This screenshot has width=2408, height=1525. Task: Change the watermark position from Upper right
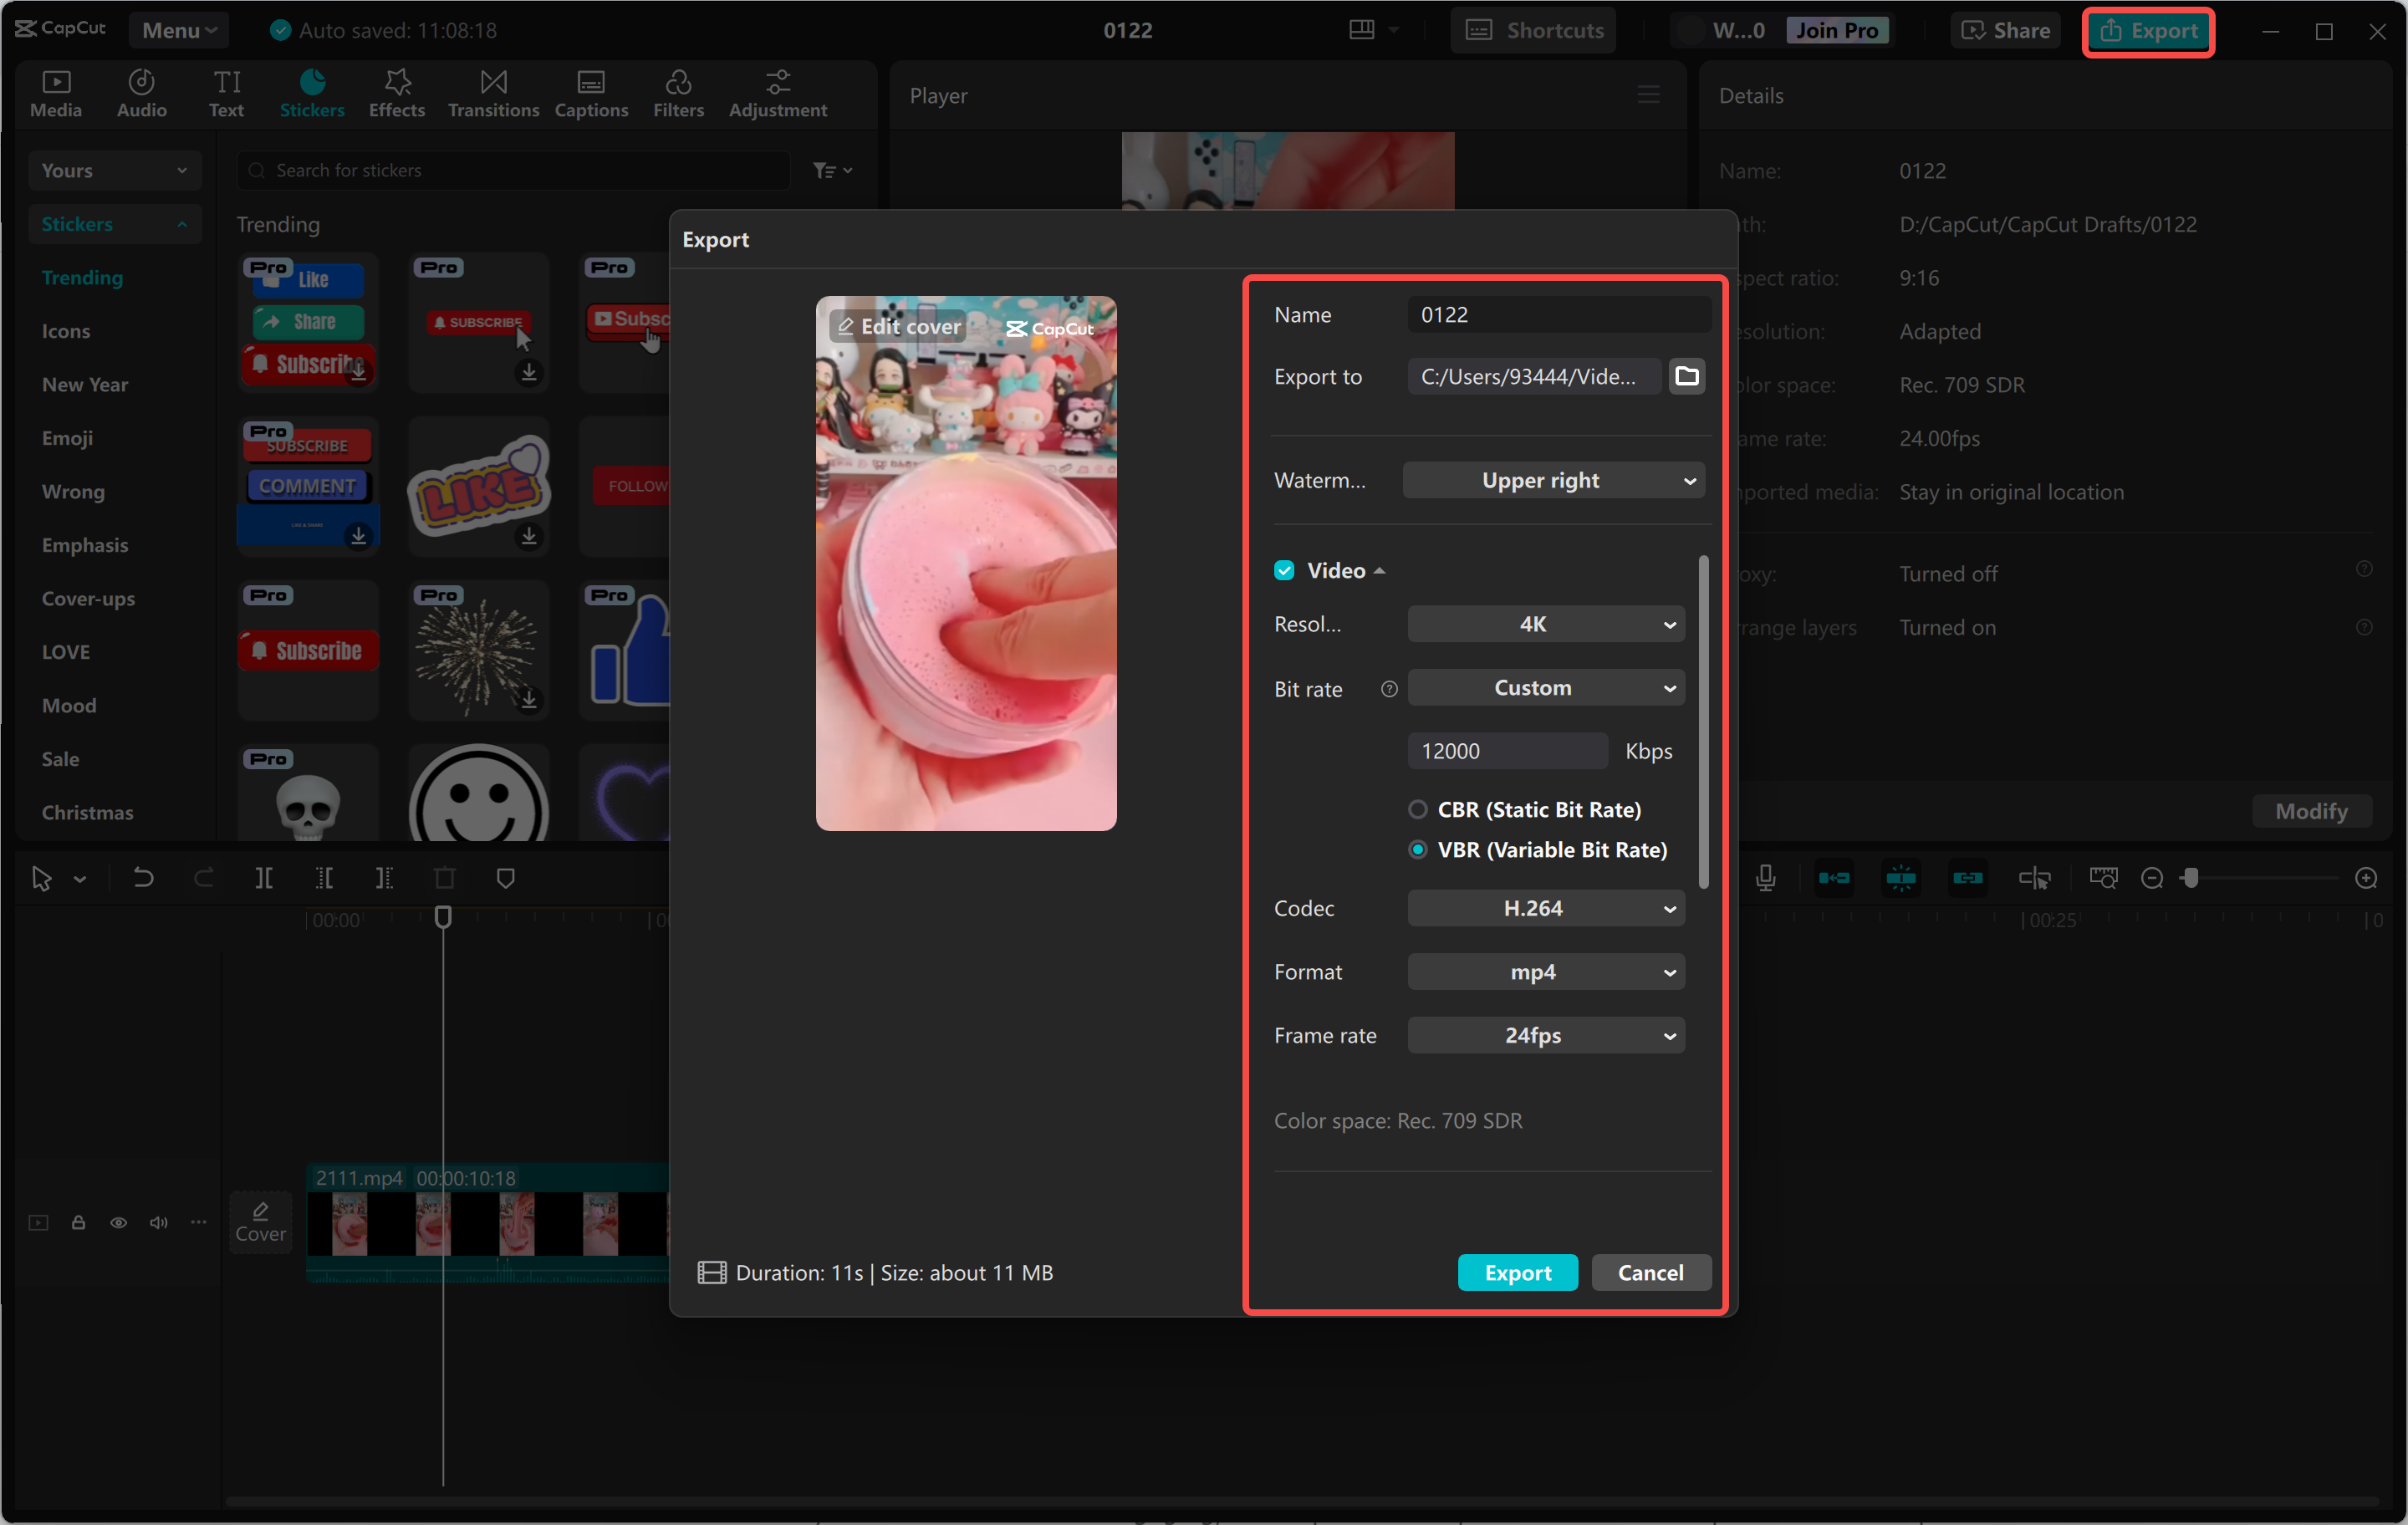pos(1553,480)
